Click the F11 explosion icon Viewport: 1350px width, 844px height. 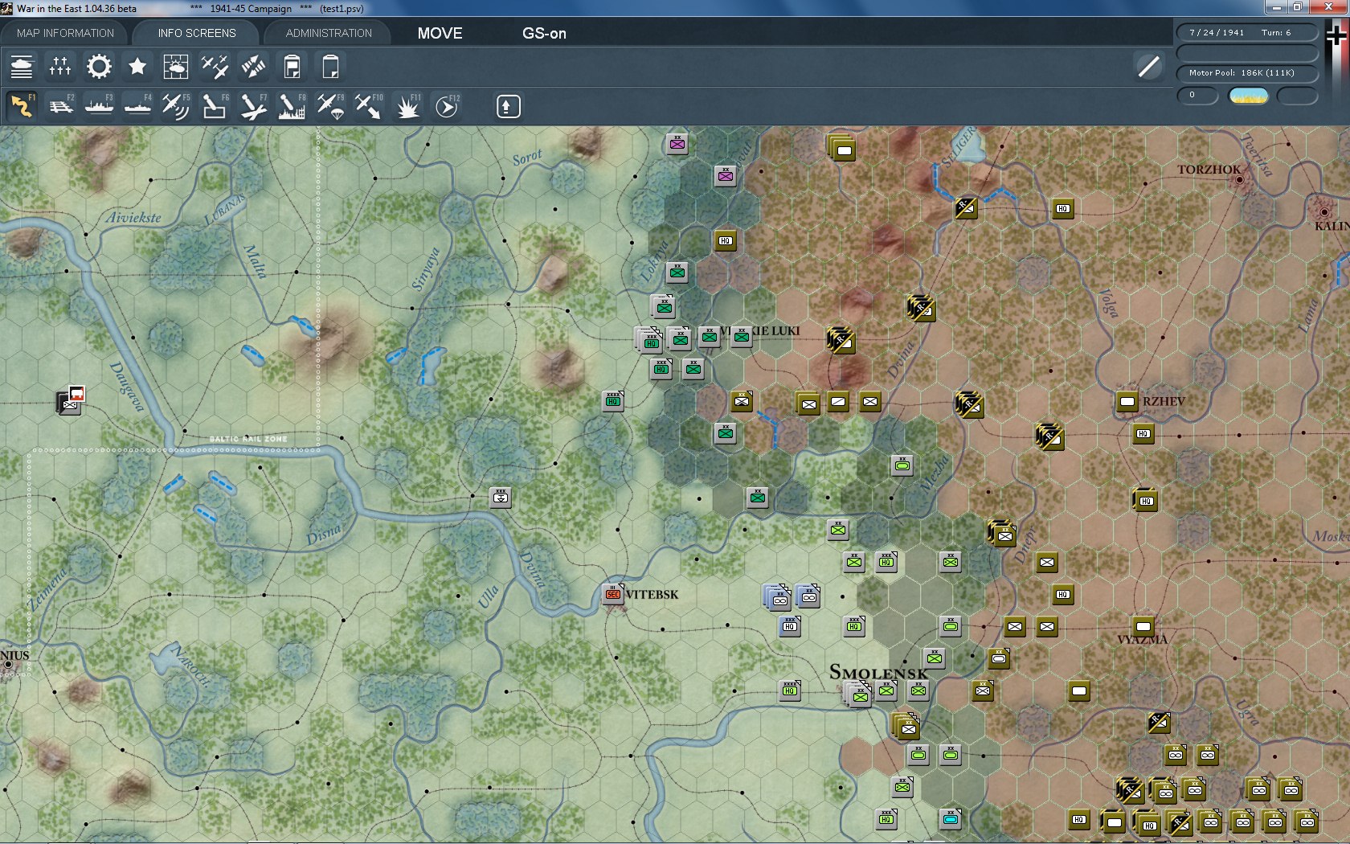coord(407,106)
